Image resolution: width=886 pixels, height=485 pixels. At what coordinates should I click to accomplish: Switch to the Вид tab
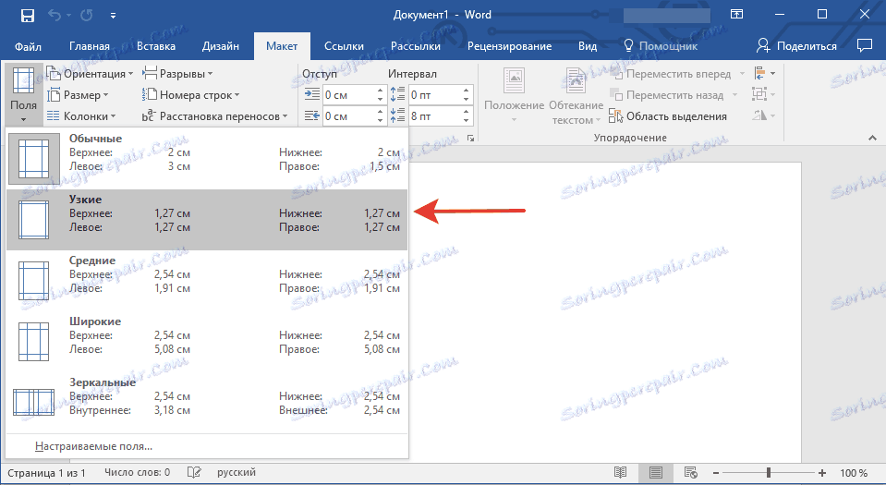[588, 46]
